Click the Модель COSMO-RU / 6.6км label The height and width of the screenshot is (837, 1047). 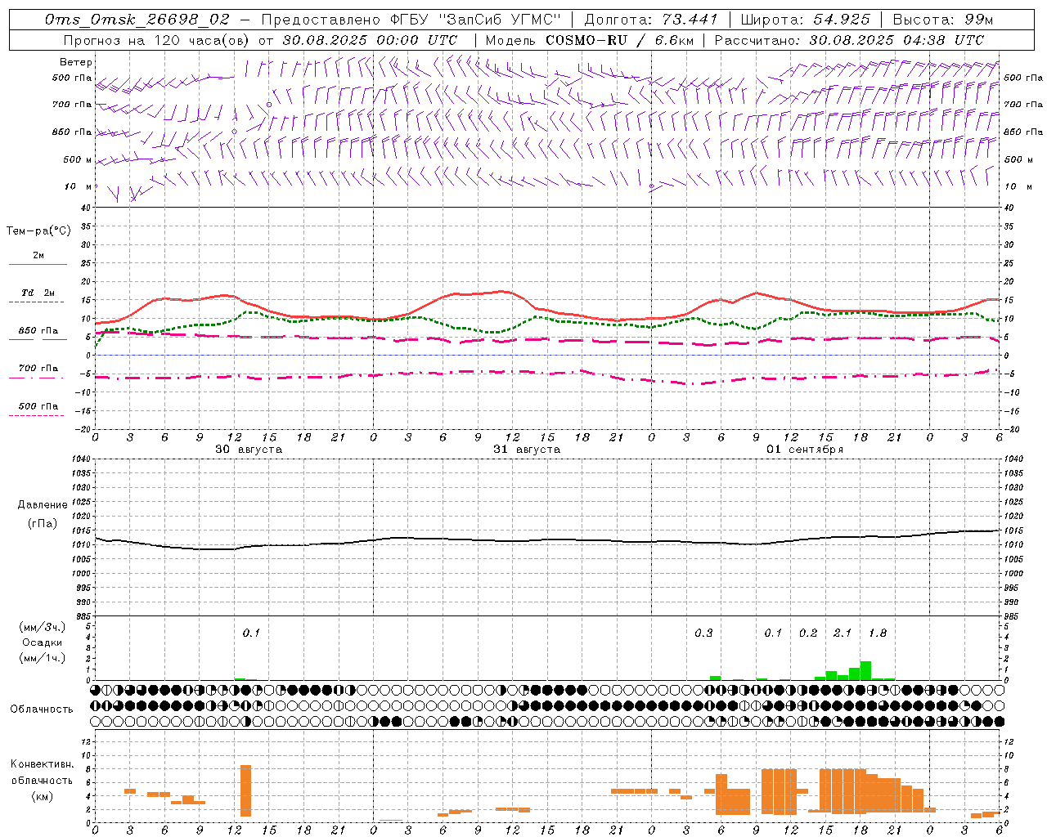589,40
